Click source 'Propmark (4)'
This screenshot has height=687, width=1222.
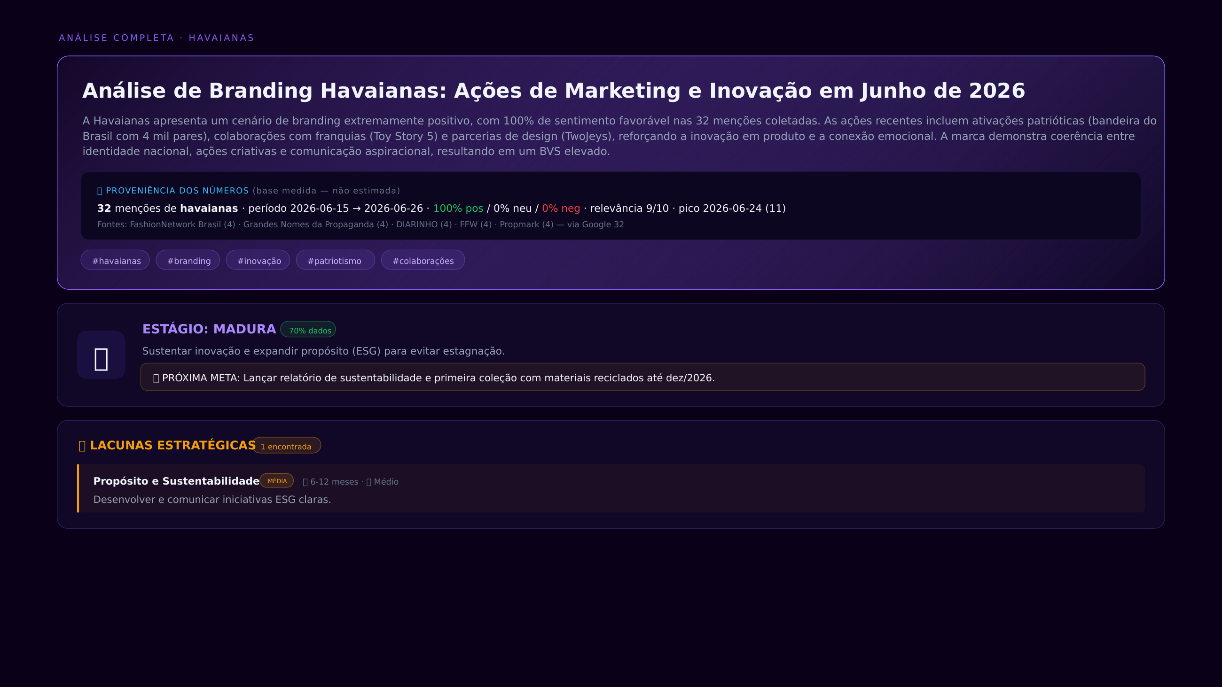pos(526,225)
